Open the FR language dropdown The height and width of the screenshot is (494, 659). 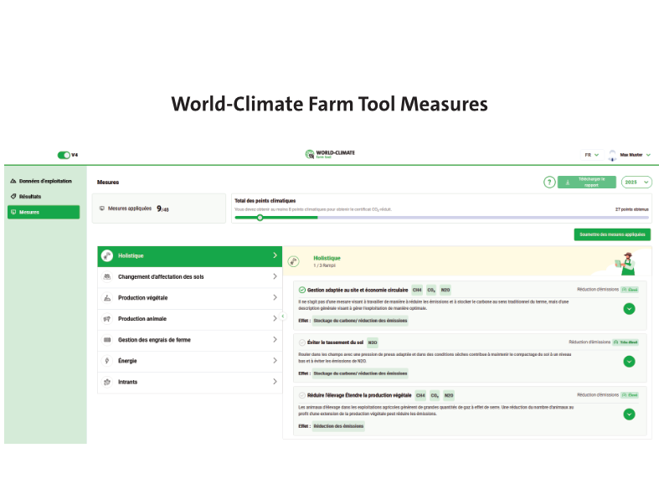coord(590,155)
